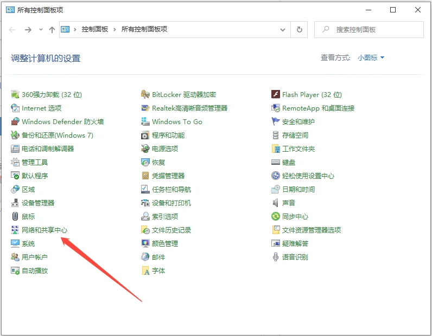432x336 pixels.
Task: Click the 系统 monitor icon
Action: 15,243
